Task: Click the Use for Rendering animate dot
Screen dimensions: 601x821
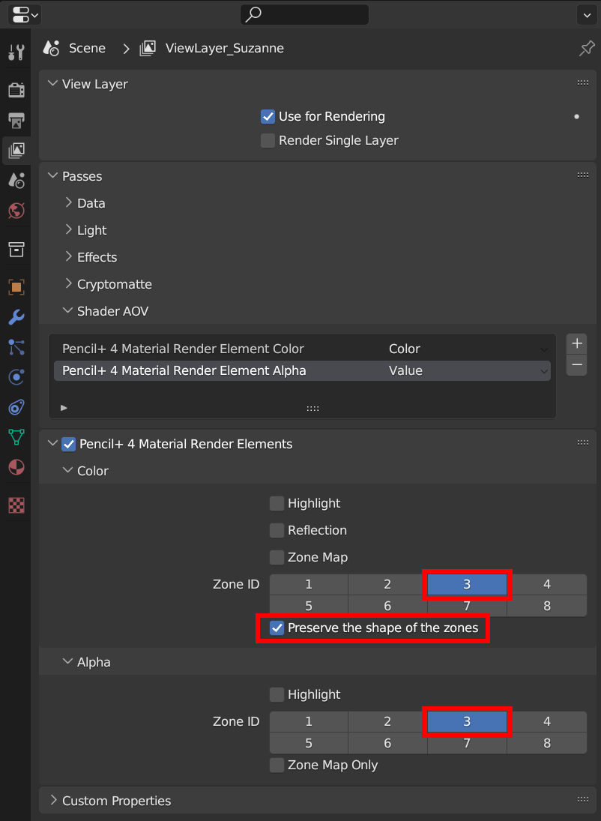Action: click(x=576, y=117)
